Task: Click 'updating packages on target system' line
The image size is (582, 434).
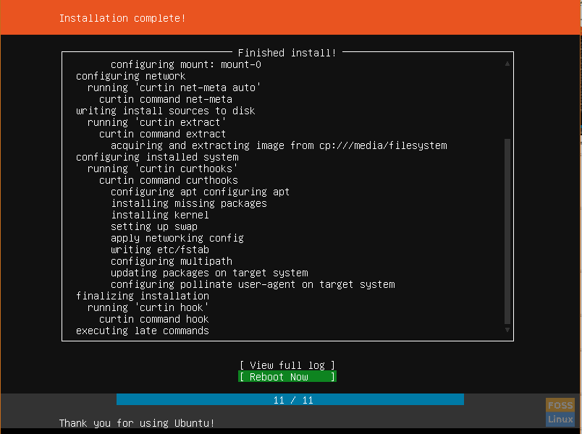Action: click(x=209, y=273)
